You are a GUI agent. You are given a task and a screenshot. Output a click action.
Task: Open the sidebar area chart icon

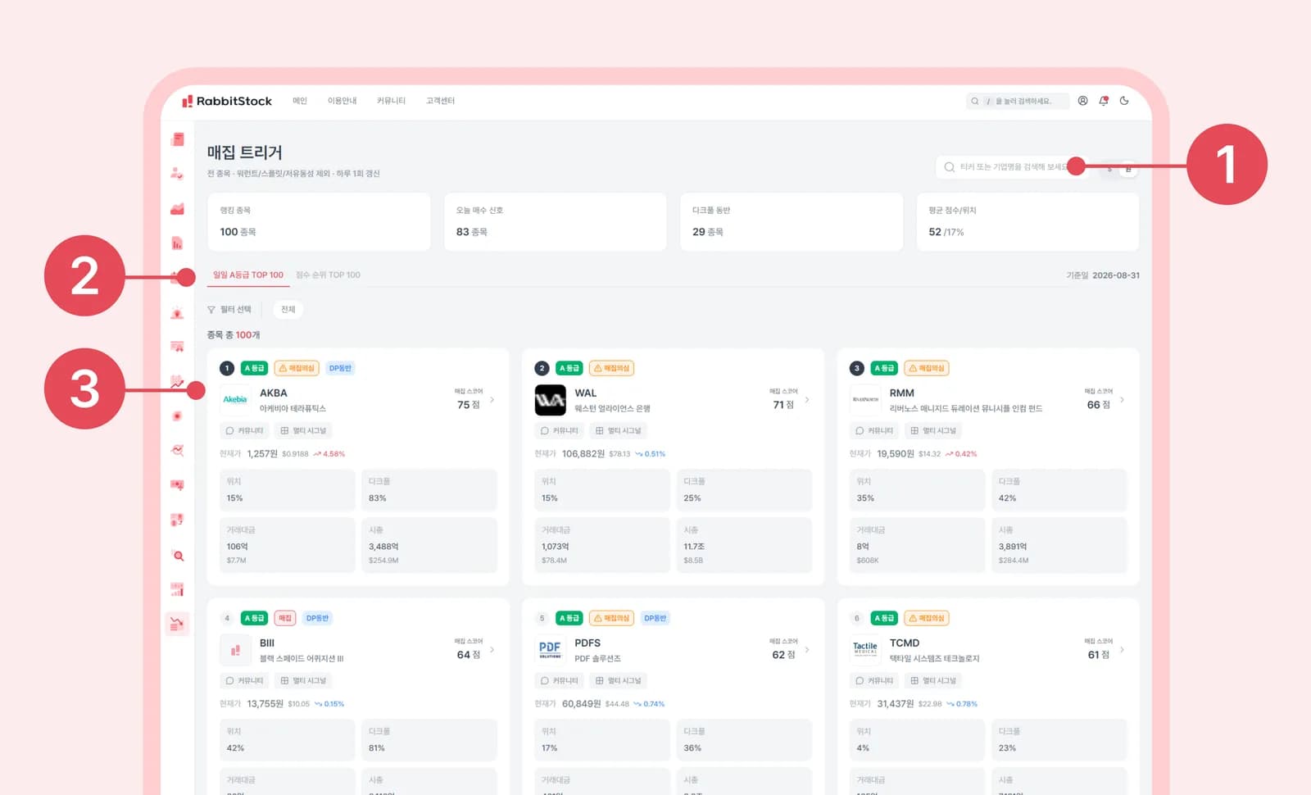pos(177,208)
